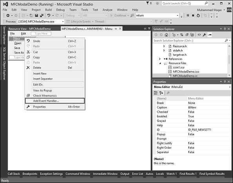The image size is (233, 183).
Task: Click Collapse All icon in Solution Explorer
Action: click(x=187, y=35)
